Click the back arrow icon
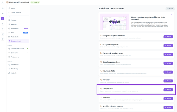The height and width of the screenshot is (112, 177). [3, 2]
